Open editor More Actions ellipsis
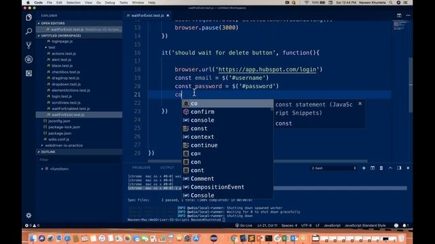This screenshot has width=435, height=244. [408, 16]
